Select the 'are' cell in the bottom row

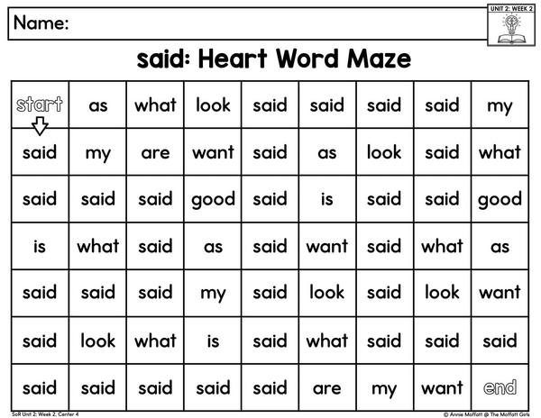(327, 387)
